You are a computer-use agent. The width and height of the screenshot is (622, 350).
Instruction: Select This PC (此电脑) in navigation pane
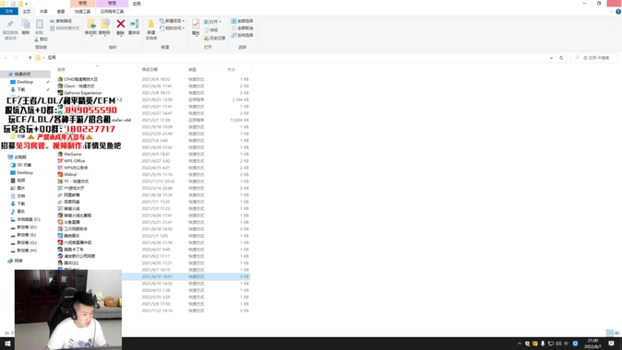pos(20,157)
